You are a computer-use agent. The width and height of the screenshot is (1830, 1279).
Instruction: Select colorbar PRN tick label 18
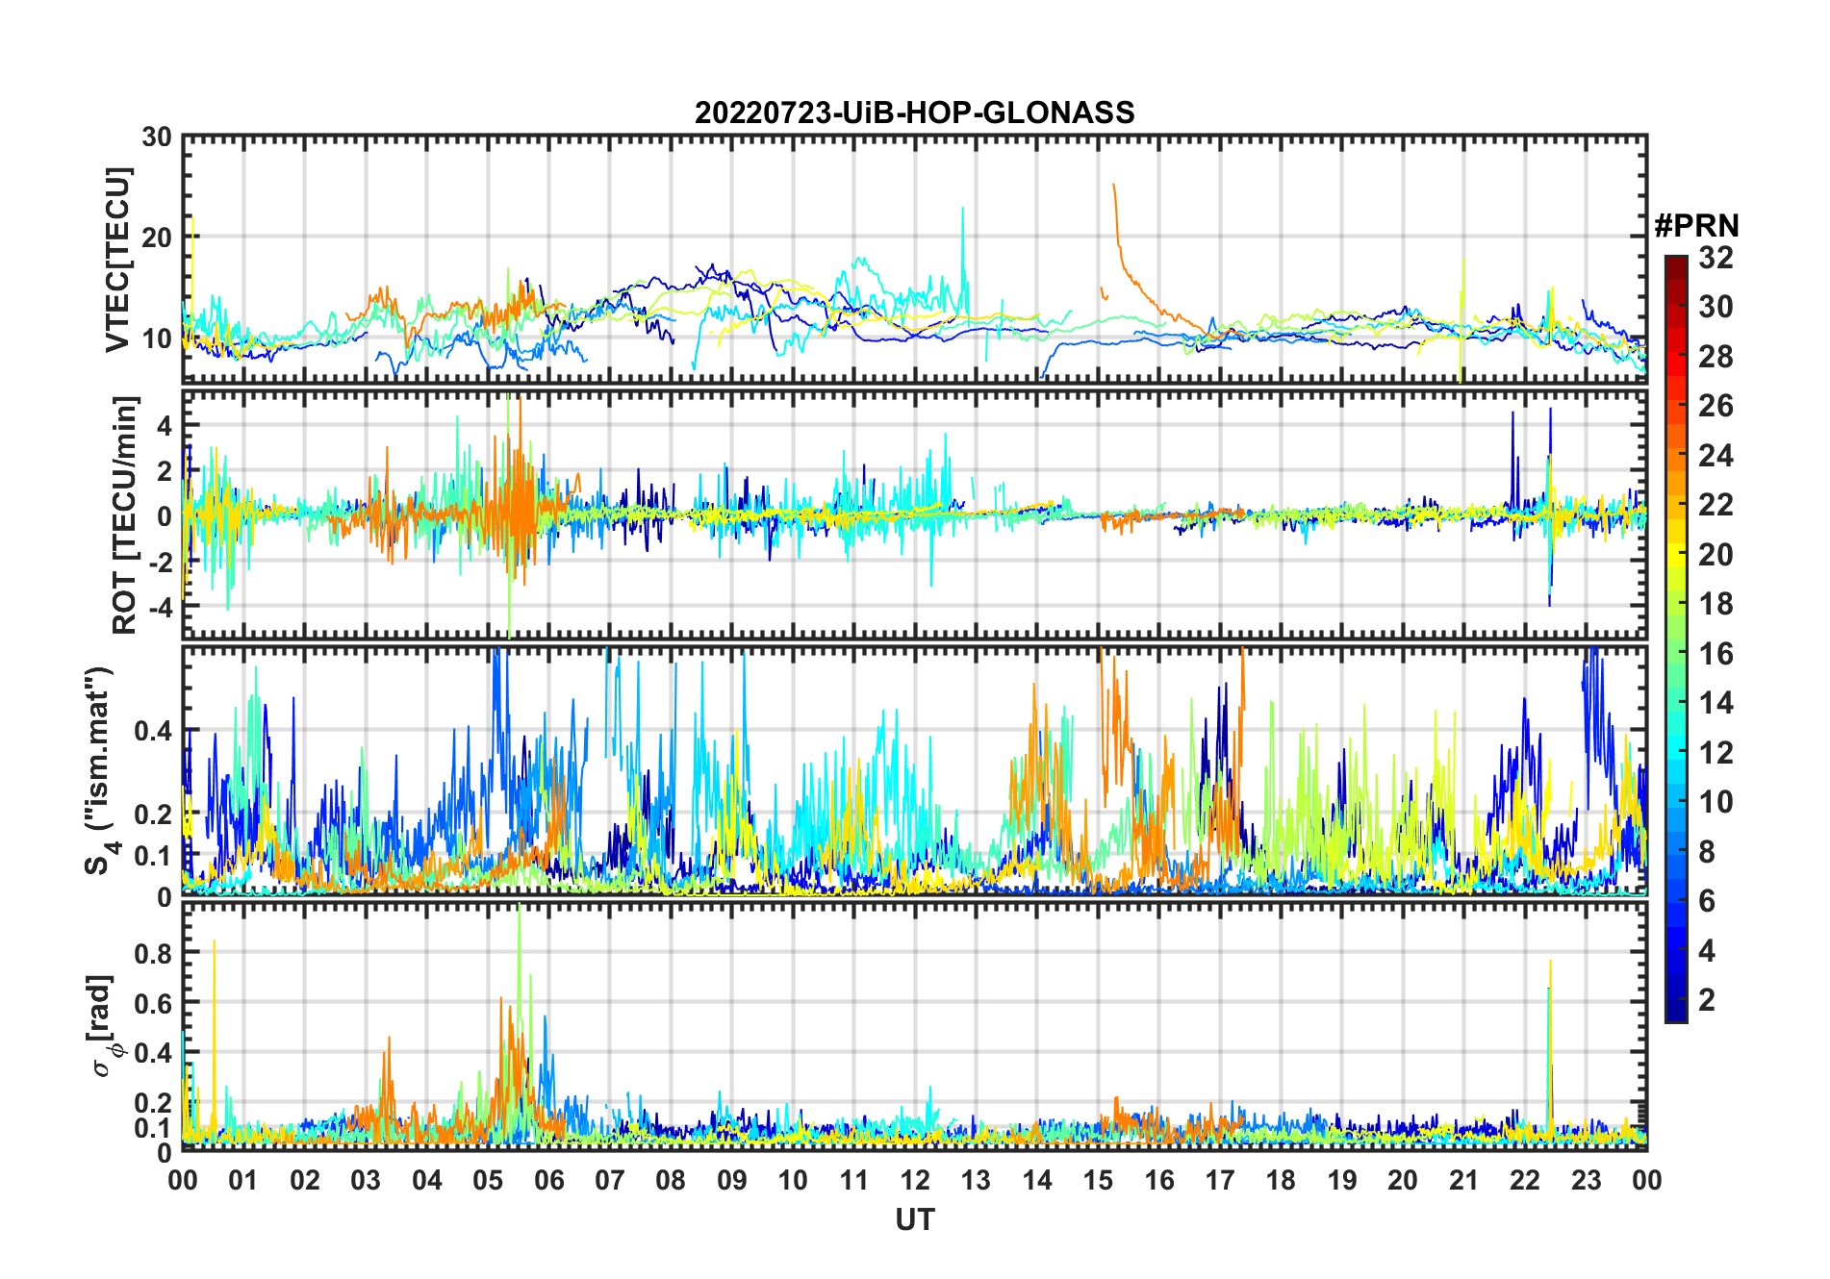click(x=1716, y=603)
